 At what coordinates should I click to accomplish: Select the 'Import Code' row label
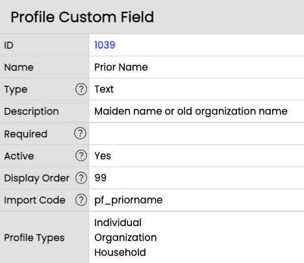[x=34, y=201]
